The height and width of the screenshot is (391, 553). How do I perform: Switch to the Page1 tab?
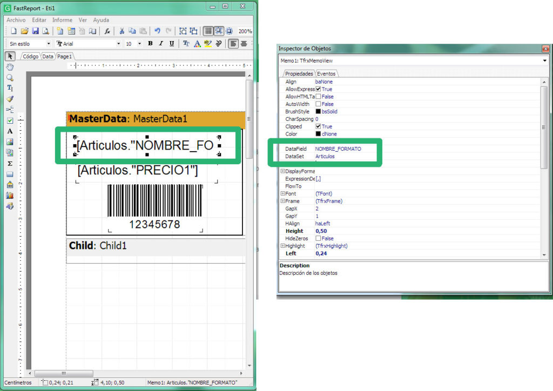[65, 56]
